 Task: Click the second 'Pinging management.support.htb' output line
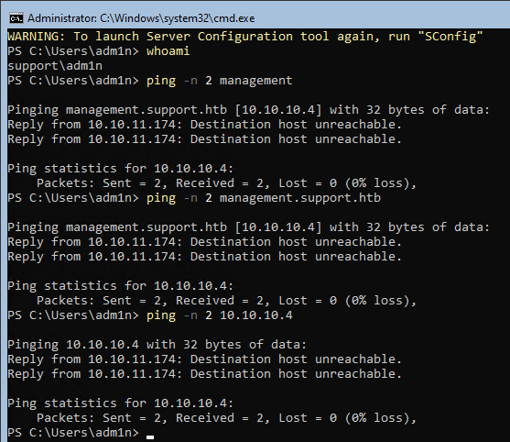[x=248, y=227]
